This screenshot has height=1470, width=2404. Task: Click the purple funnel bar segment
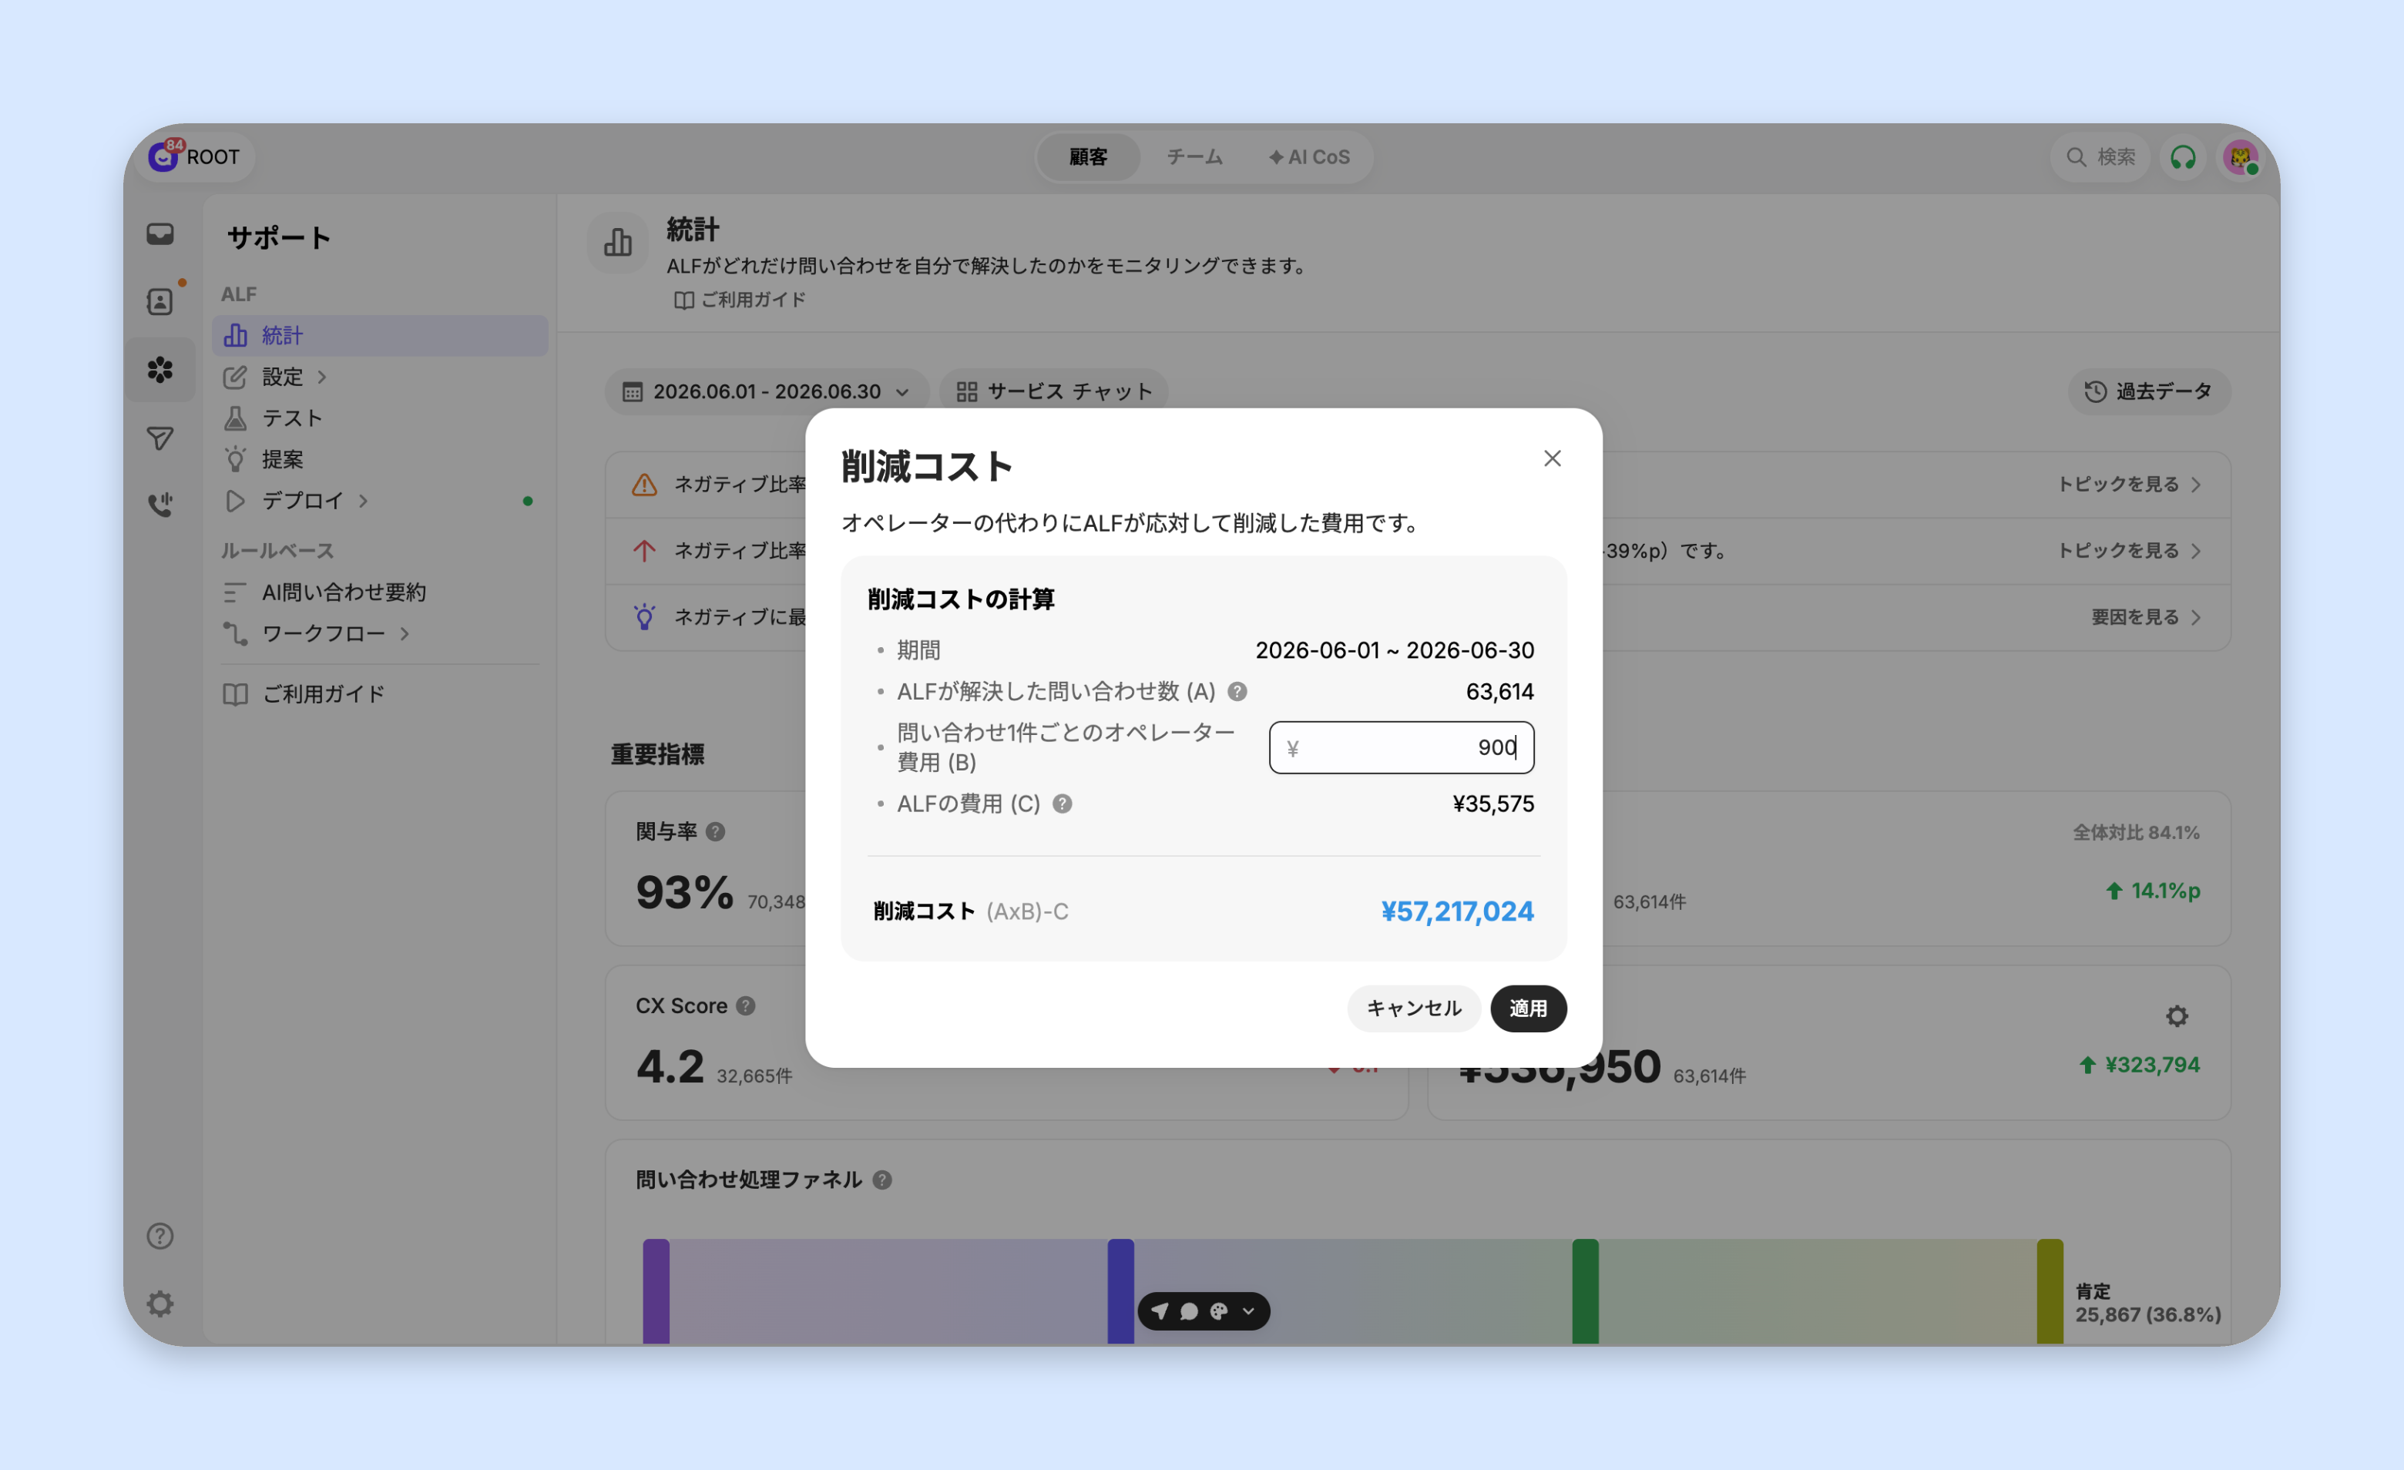click(656, 1291)
